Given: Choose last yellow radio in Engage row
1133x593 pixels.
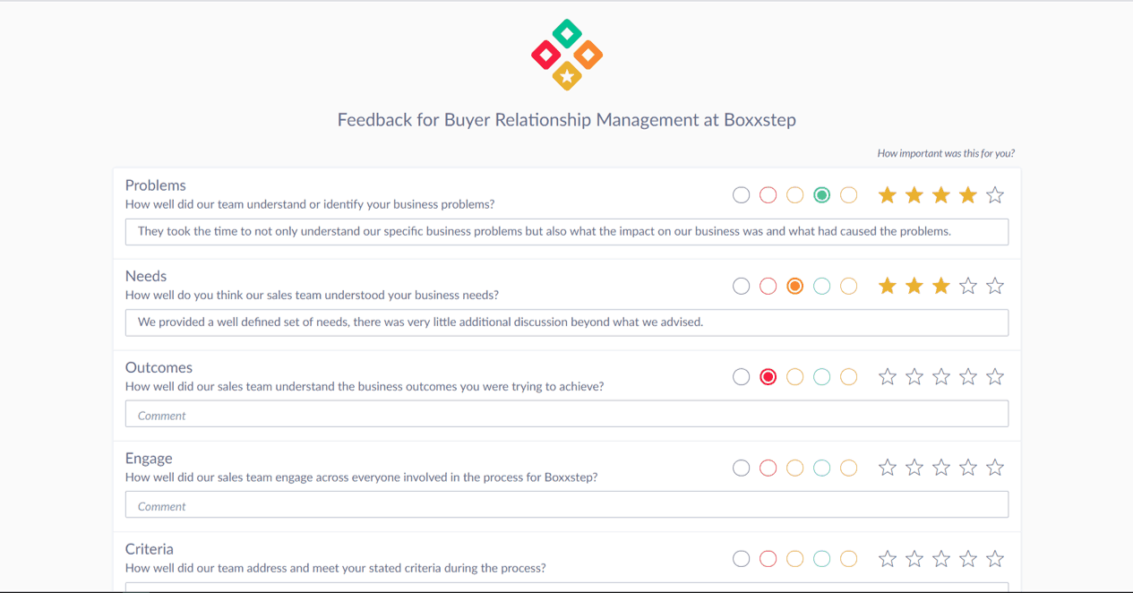Looking at the screenshot, I should click(x=848, y=468).
